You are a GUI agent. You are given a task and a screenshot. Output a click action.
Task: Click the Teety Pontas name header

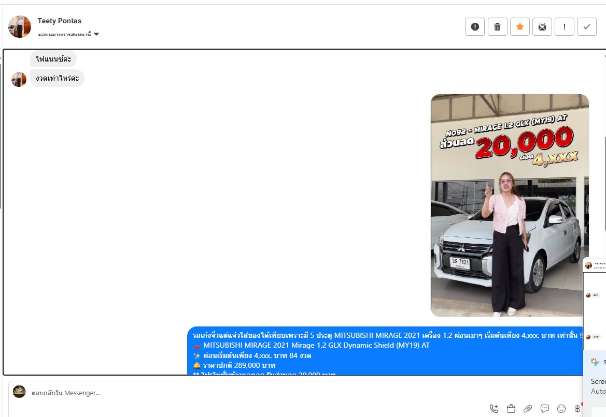coord(60,21)
